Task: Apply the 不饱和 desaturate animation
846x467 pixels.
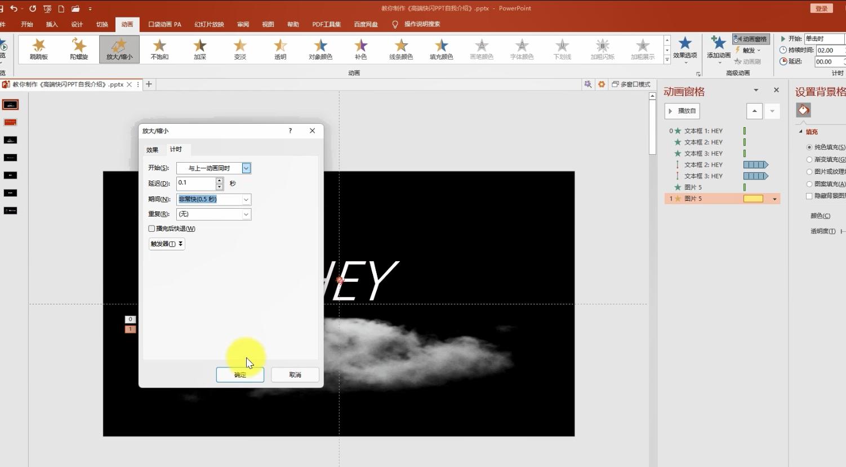Action: tap(159, 49)
